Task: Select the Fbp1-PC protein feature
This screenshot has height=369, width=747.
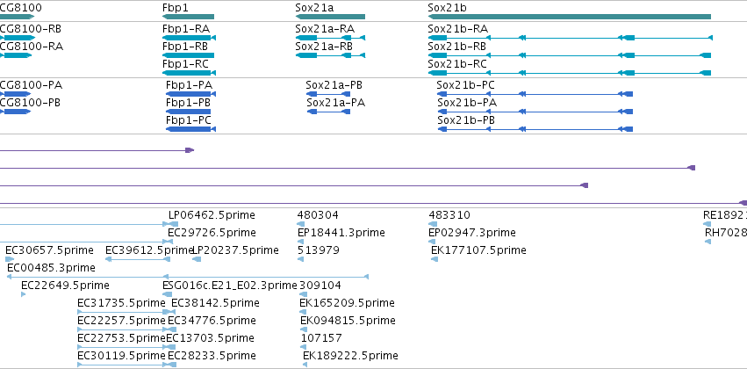Action: 190,129
